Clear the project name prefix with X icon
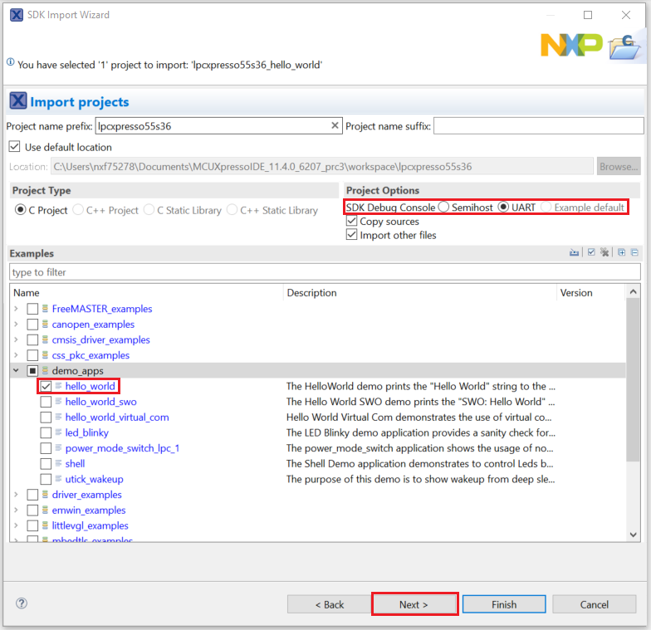Viewport: 651px width, 630px height. [335, 126]
